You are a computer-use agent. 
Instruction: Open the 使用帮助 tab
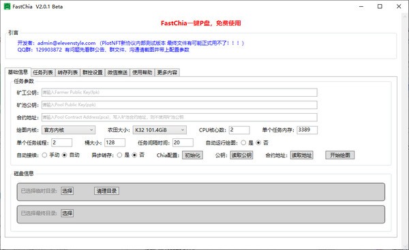pyautogui.click(x=142, y=72)
